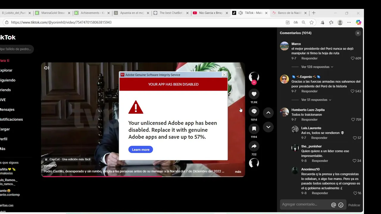381x214 pixels.
Task: Switch to Nio Garcia x Brray tab
Action: 210,13
